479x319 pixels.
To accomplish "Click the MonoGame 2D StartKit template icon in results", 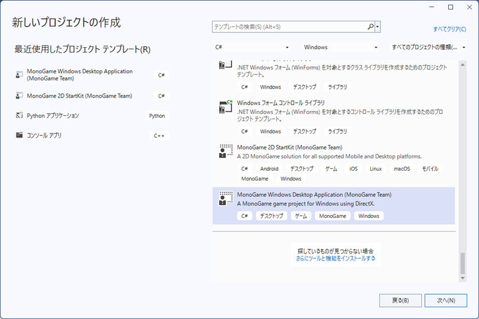I will [226, 151].
